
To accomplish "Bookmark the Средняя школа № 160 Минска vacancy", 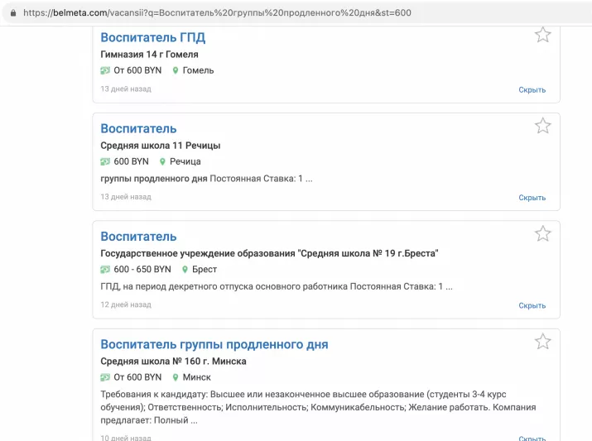I will [542, 342].
